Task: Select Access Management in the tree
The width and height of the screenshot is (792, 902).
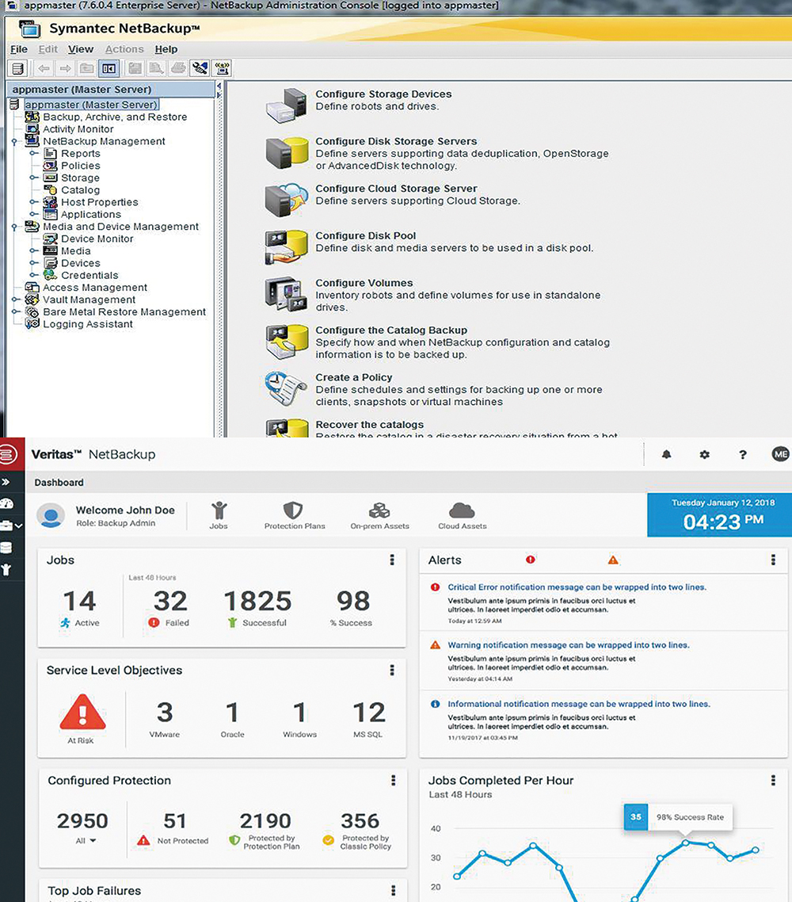Action: pos(95,288)
